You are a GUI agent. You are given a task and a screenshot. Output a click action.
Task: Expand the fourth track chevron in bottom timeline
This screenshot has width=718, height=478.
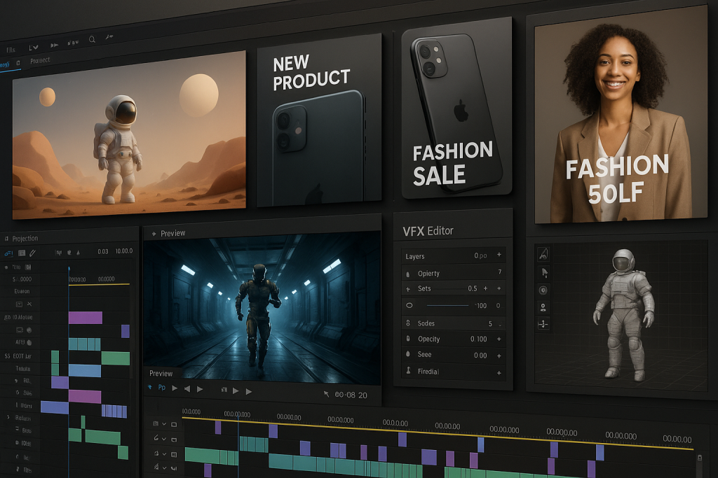point(164,468)
